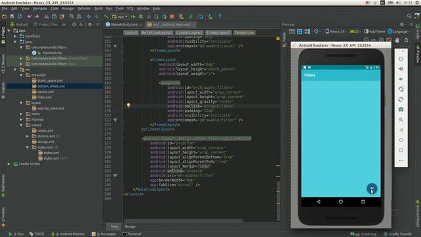Image resolution: width=421 pixels, height=237 pixels.
Task: Open the API 25 version dropdown
Action: click(x=355, y=32)
